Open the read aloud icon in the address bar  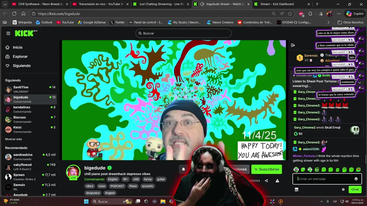click(282, 14)
